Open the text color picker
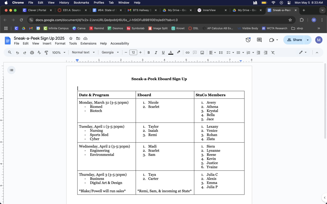 (x=171, y=53)
